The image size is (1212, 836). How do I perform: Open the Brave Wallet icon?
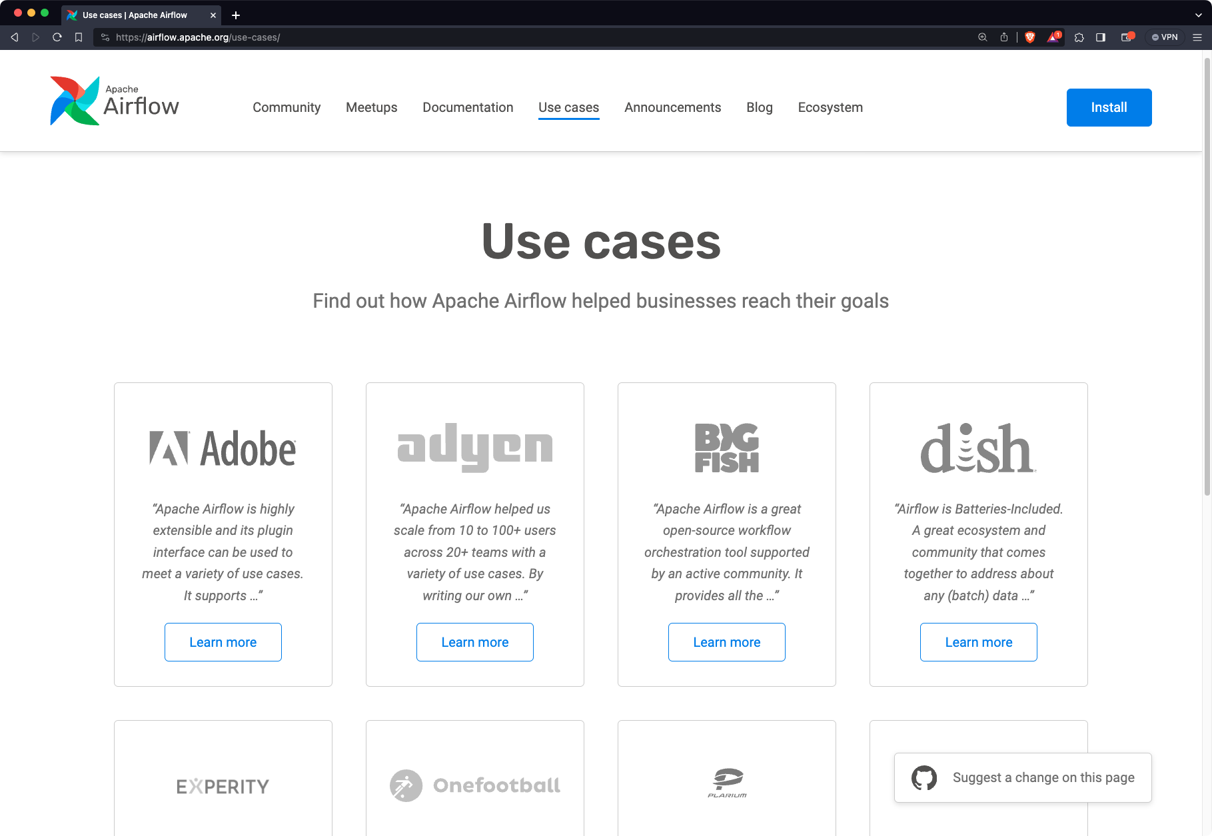(x=1127, y=37)
